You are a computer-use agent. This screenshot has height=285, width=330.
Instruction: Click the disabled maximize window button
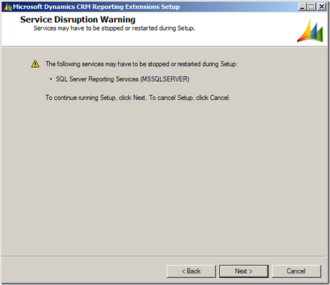pos(312,7)
